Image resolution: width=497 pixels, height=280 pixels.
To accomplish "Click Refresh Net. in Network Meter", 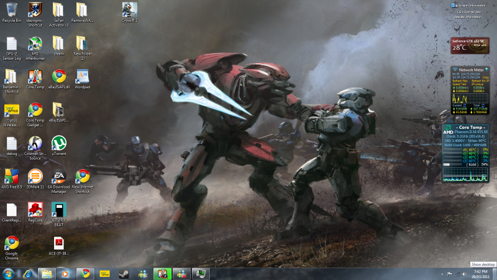I will point(460,81).
